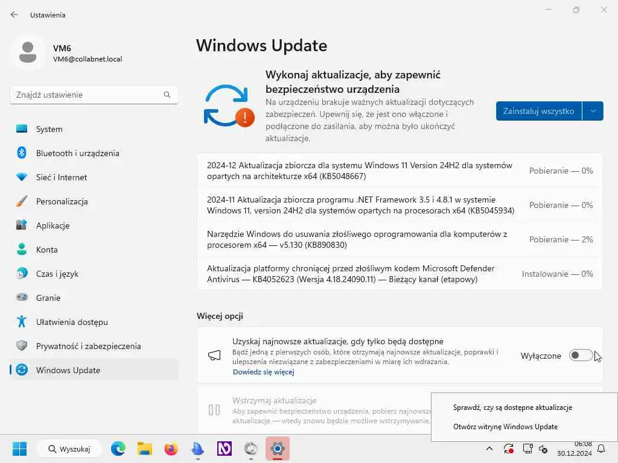Open the Windows Start menu
Screen dimensions: 618x463
pyautogui.click(x=19, y=449)
